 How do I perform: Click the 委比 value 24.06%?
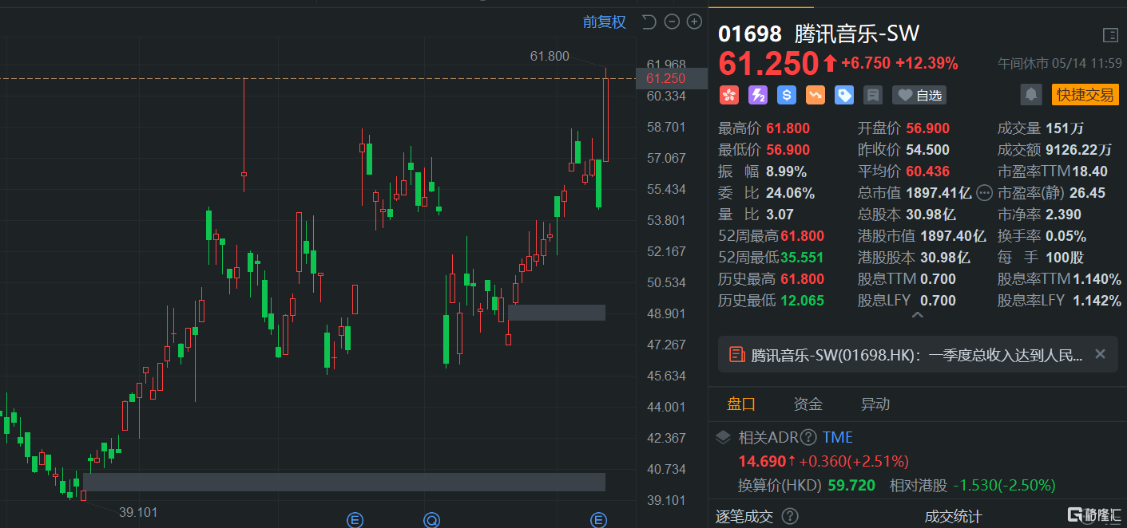point(790,193)
